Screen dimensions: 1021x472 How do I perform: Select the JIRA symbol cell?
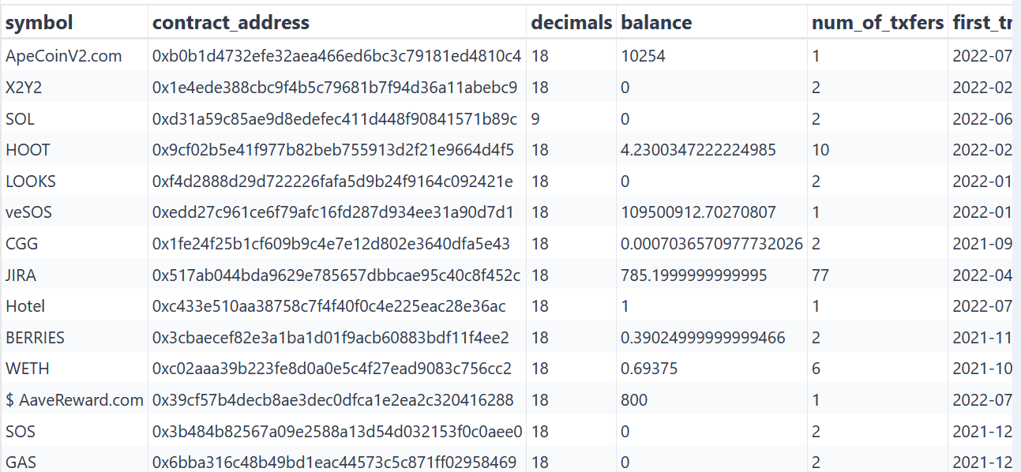(21, 275)
